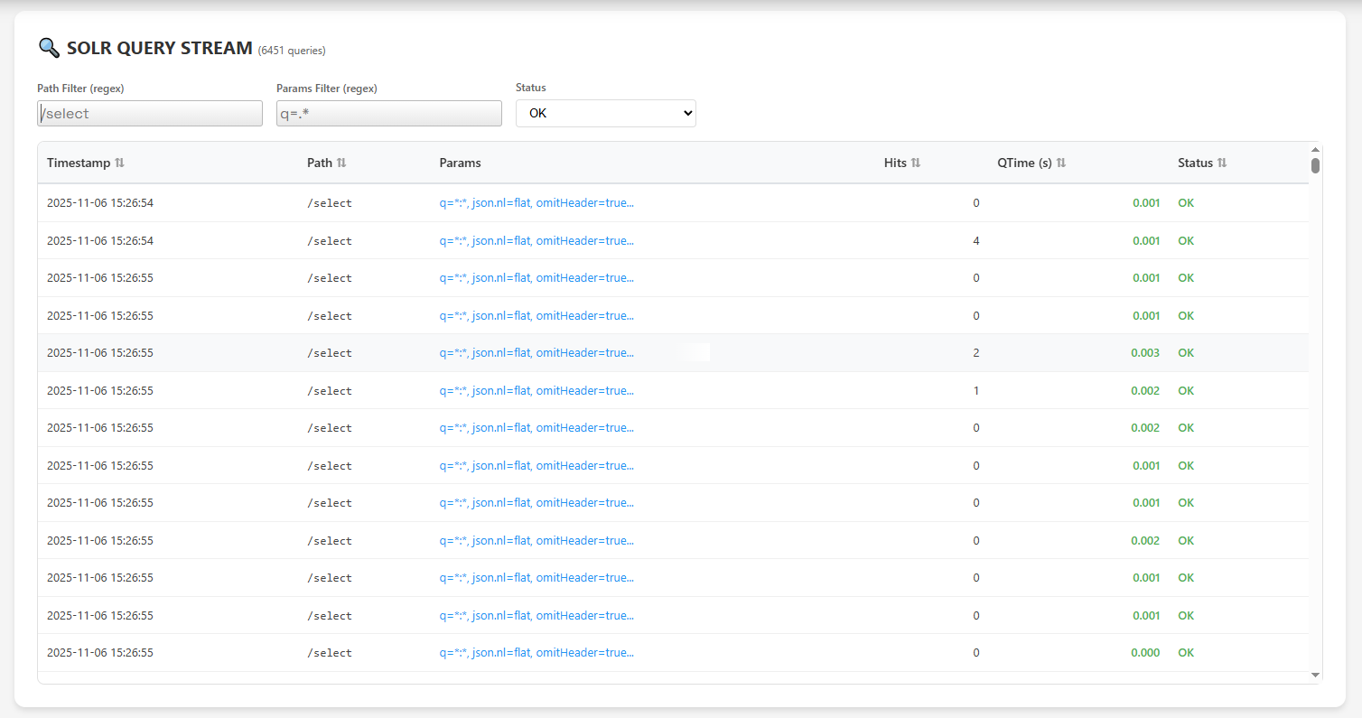Open params for the row with 1 hit
Viewport: 1362px width, 718px height.
536,390
